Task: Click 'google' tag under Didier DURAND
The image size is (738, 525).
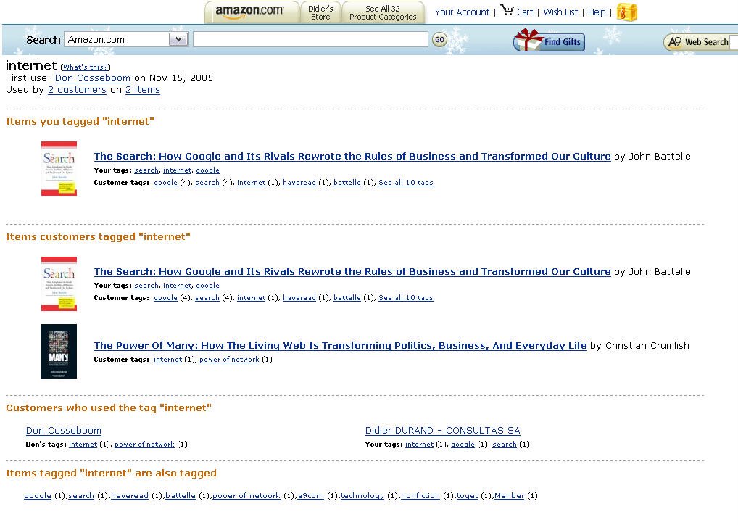Action: coord(463,444)
